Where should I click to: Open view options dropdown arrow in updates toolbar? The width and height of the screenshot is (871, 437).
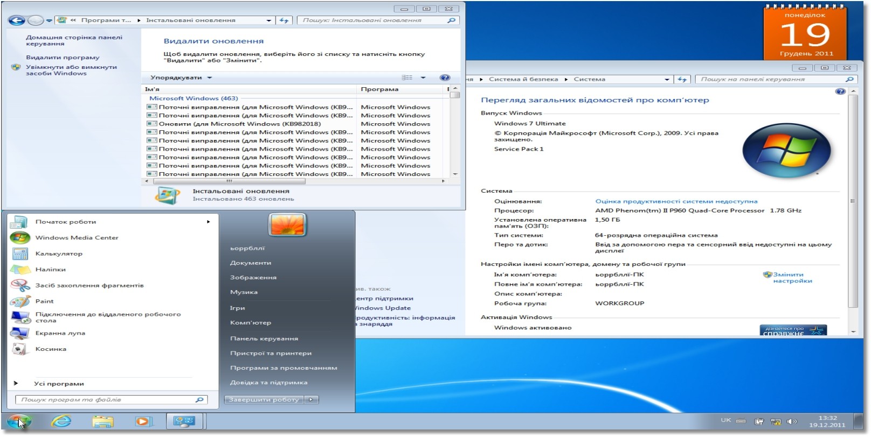tap(423, 77)
